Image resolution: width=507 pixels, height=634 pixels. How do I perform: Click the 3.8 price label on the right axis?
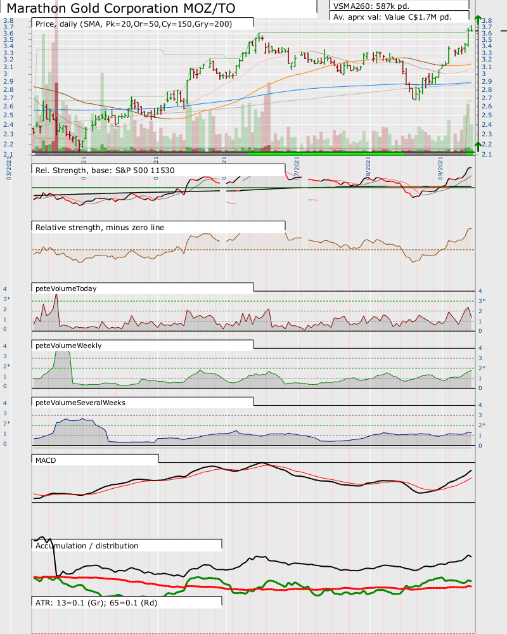click(487, 20)
